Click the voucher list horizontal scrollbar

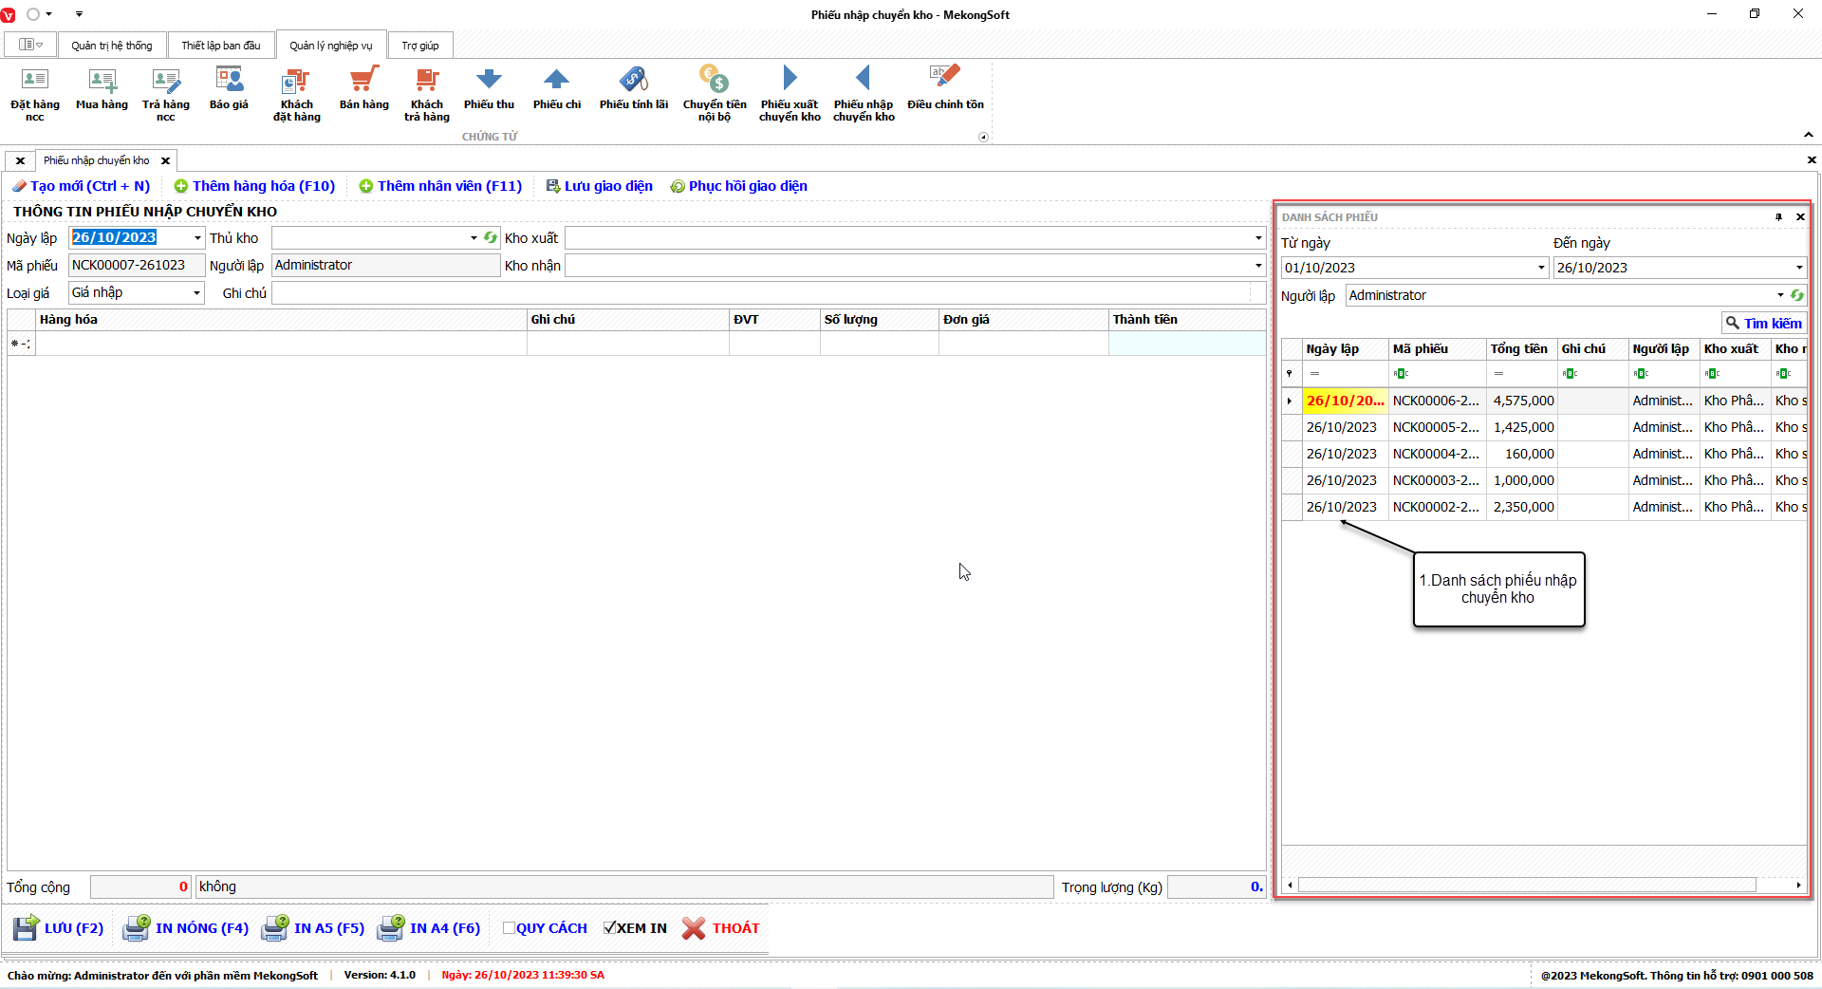1526,886
